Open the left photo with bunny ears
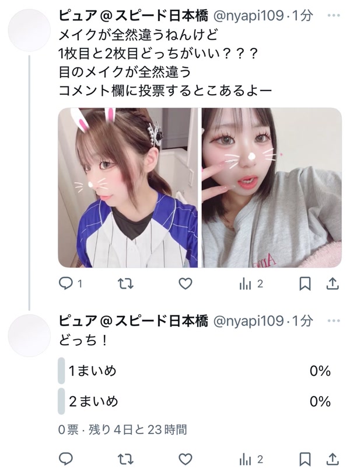The image size is (350, 475). (x=128, y=188)
